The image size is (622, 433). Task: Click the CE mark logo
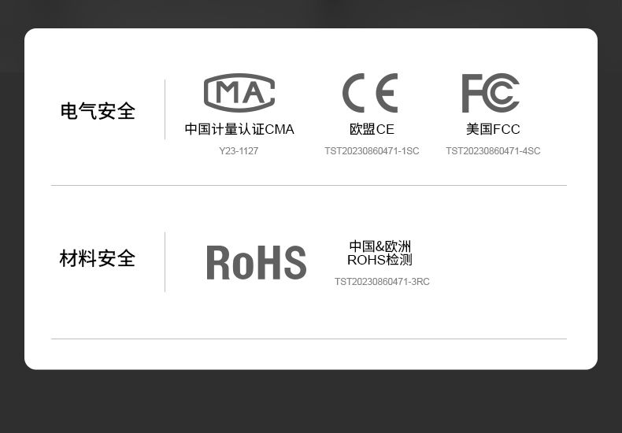pyautogui.click(x=370, y=93)
